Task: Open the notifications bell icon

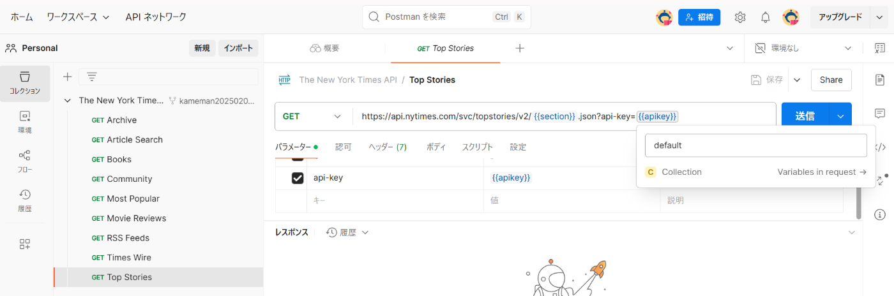Action: 765,17
